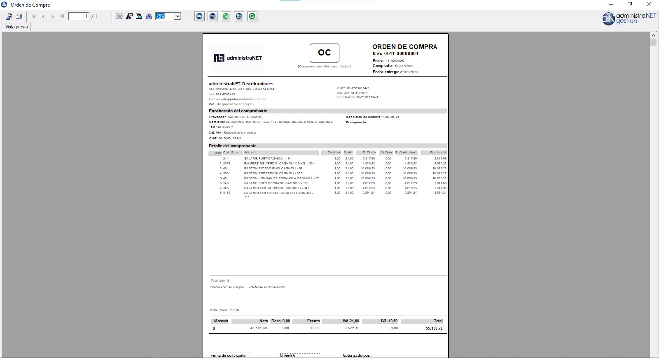Click the Orden de Compra window icon

[5, 5]
